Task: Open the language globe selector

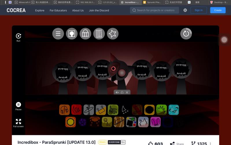Action: pyautogui.click(x=185, y=10)
